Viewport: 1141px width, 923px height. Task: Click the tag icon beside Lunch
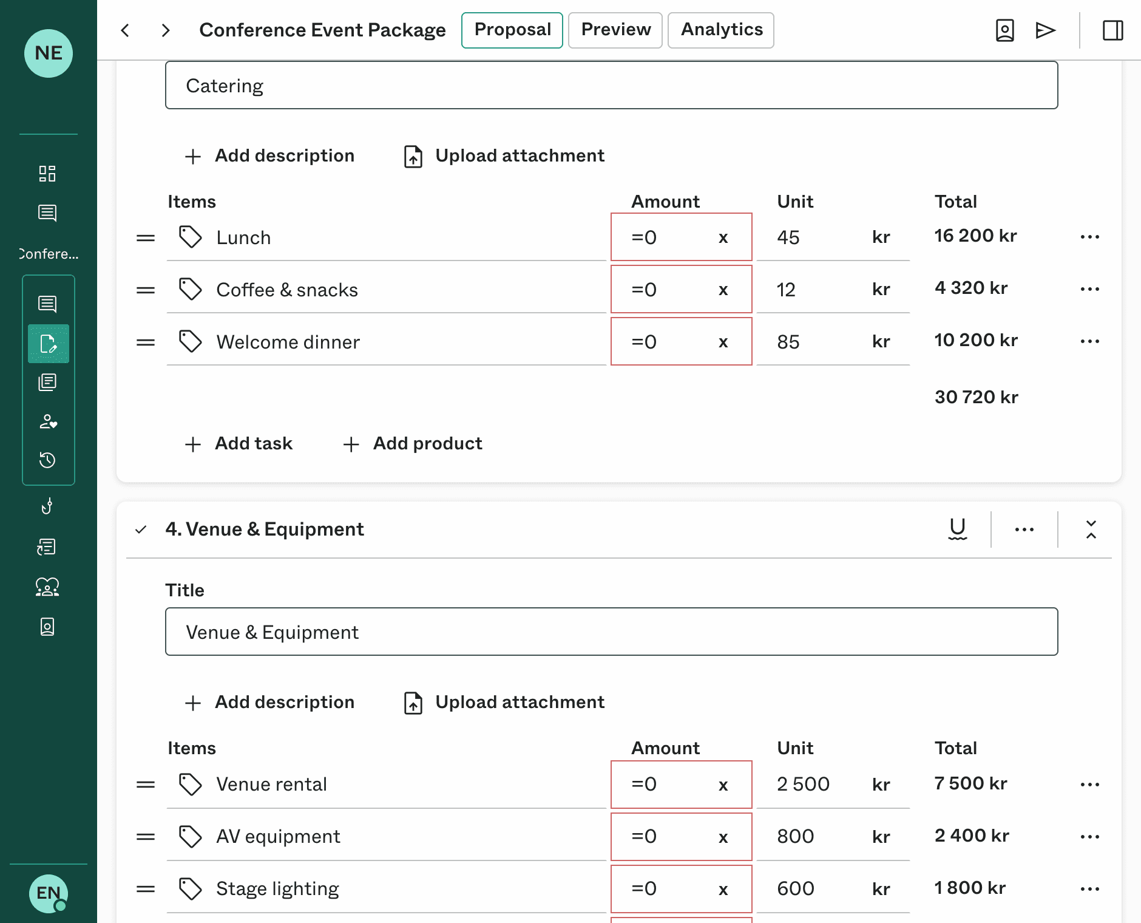point(190,237)
